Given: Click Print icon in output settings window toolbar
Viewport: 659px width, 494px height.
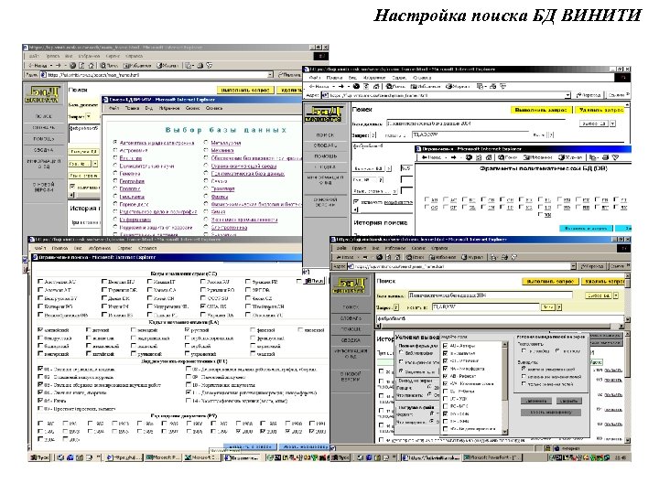Looking at the screenshot, I should pos(504,257).
